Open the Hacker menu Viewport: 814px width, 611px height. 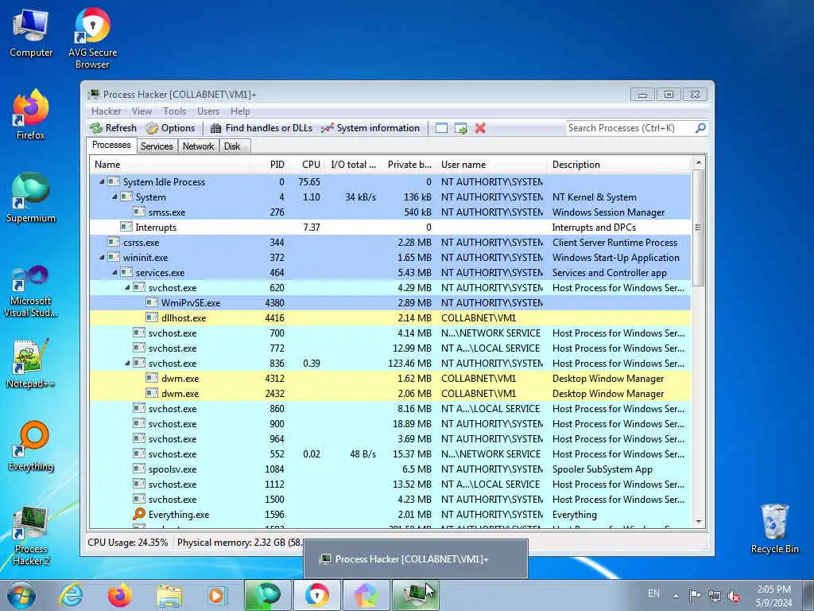(x=106, y=111)
